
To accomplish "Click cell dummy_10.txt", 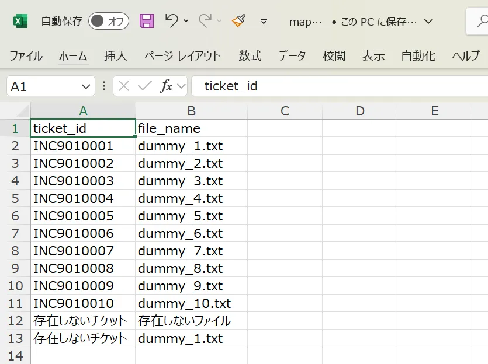I will point(192,303).
